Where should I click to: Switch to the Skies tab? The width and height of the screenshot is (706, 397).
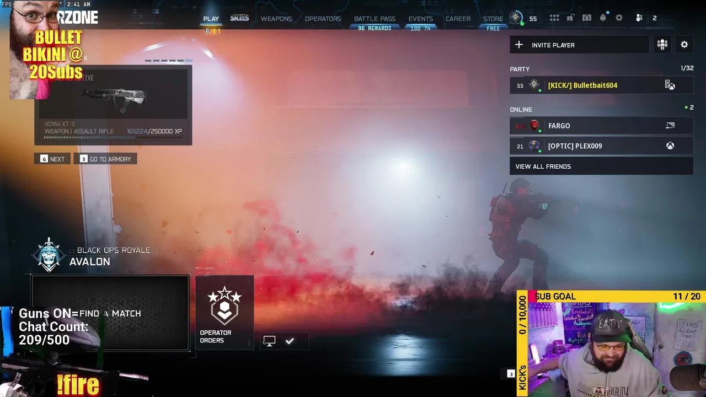pyautogui.click(x=239, y=18)
